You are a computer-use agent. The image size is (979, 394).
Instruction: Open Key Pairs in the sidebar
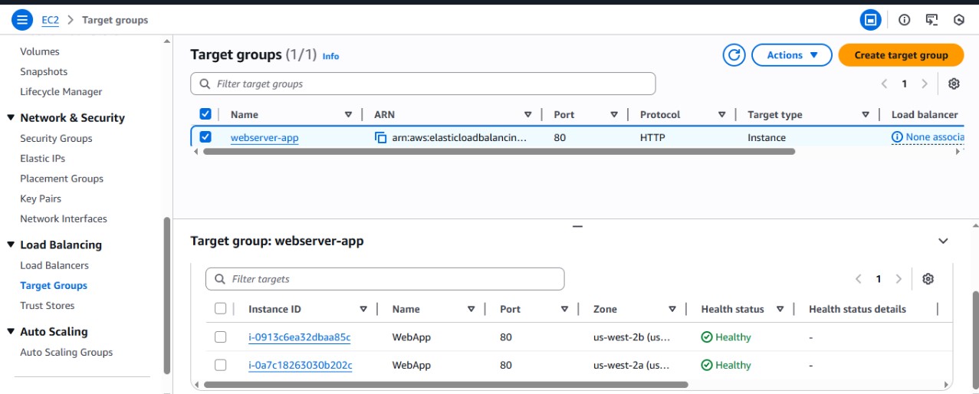coord(41,199)
